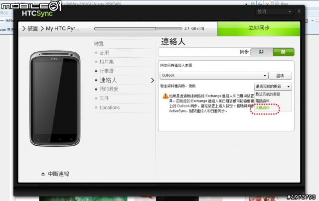Click the storage usage progress bar
This screenshot has width=319, height=201.
[138, 29]
